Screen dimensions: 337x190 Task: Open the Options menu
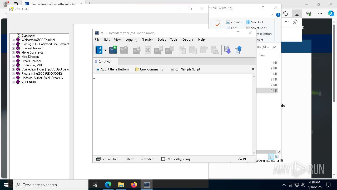(188, 40)
